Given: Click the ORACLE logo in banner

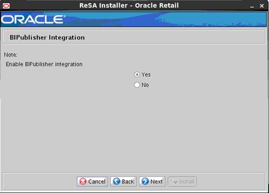Looking at the screenshot, I should 33,19.
